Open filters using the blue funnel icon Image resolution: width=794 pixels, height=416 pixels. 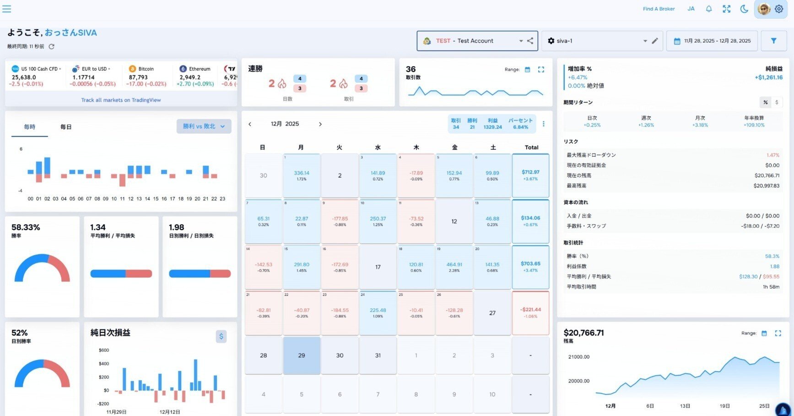tap(774, 41)
